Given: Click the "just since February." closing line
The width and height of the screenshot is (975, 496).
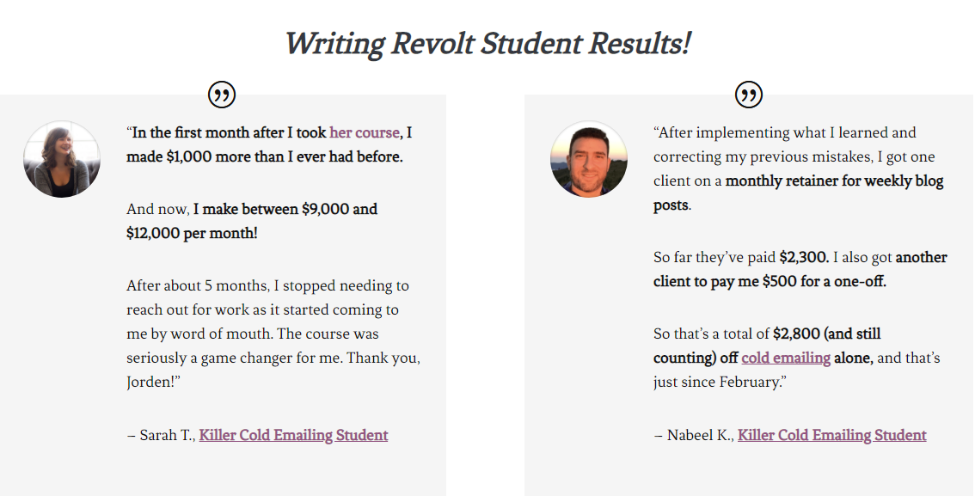Looking at the screenshot, I should (720, 382).
